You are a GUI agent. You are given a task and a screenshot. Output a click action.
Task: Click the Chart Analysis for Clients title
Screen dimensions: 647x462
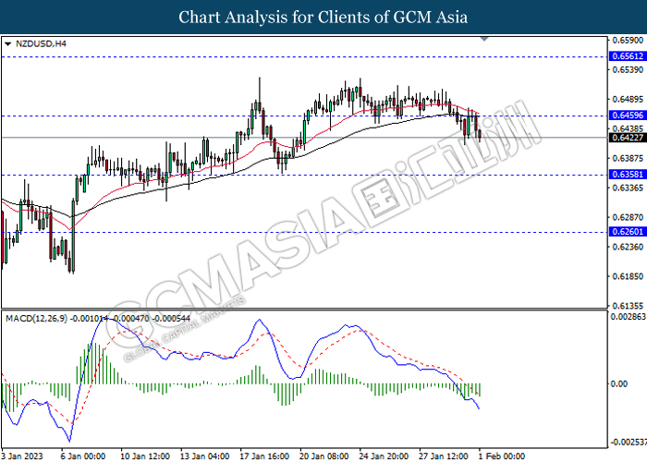323,18
